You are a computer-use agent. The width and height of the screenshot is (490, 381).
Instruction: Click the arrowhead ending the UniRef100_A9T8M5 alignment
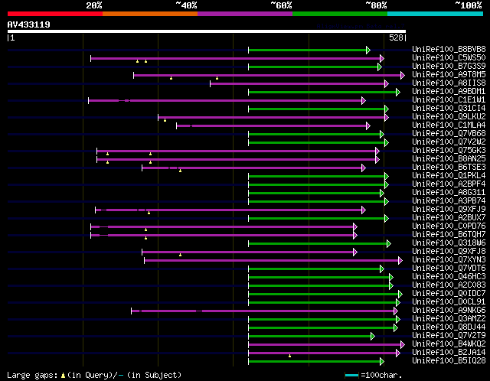403,75
